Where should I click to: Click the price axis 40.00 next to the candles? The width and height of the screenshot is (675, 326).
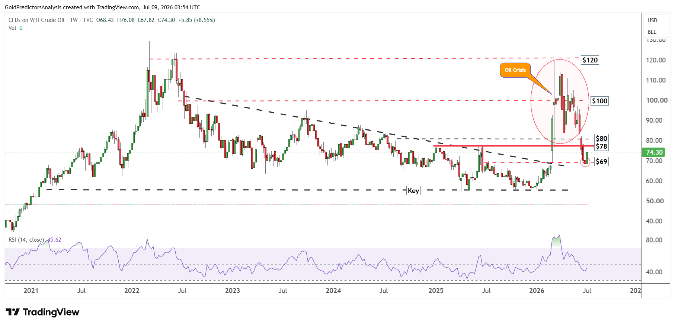point(654,221)
